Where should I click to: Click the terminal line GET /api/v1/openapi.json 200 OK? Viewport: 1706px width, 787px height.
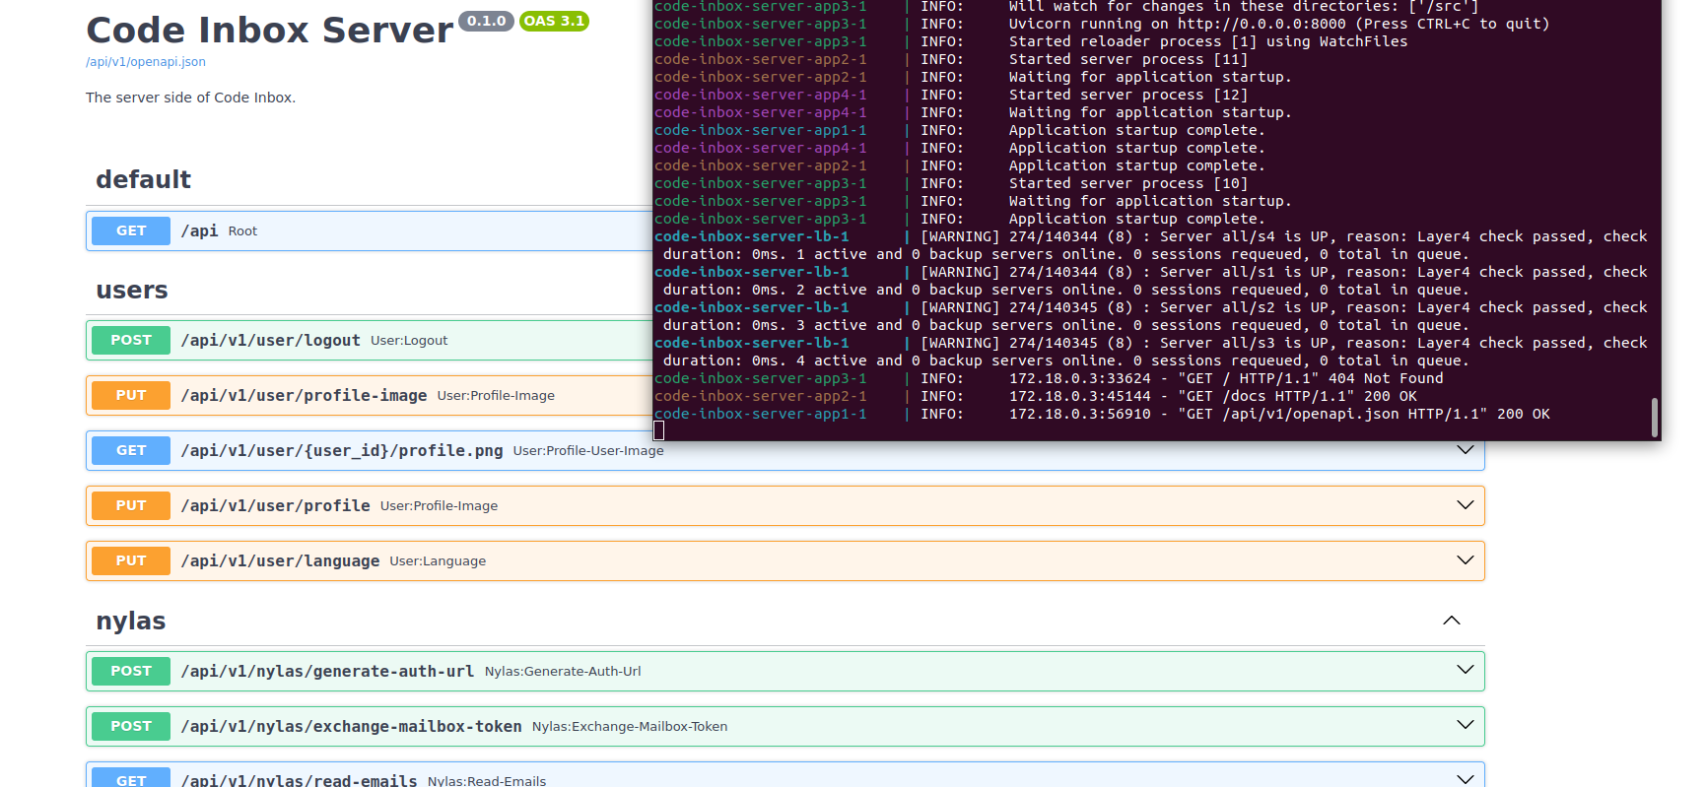pos(1102,414)
